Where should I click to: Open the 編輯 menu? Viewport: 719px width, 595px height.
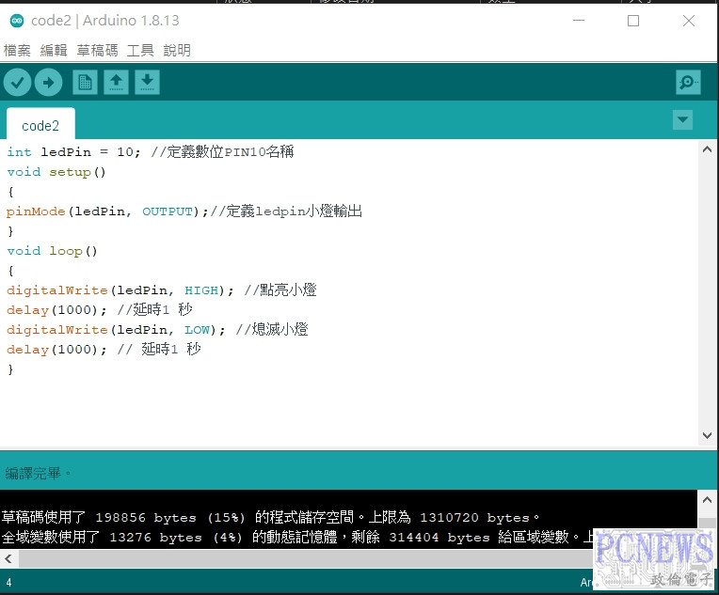coord(54,50)
